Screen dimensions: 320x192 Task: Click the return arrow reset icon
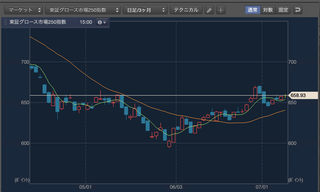(x=298, y=10)
